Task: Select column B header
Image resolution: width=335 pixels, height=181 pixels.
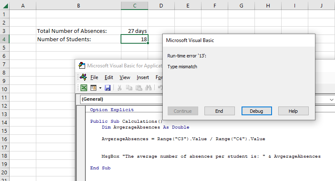Action: point(78,6)
